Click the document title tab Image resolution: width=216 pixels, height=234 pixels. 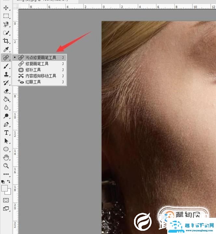[x=46, y=1]
